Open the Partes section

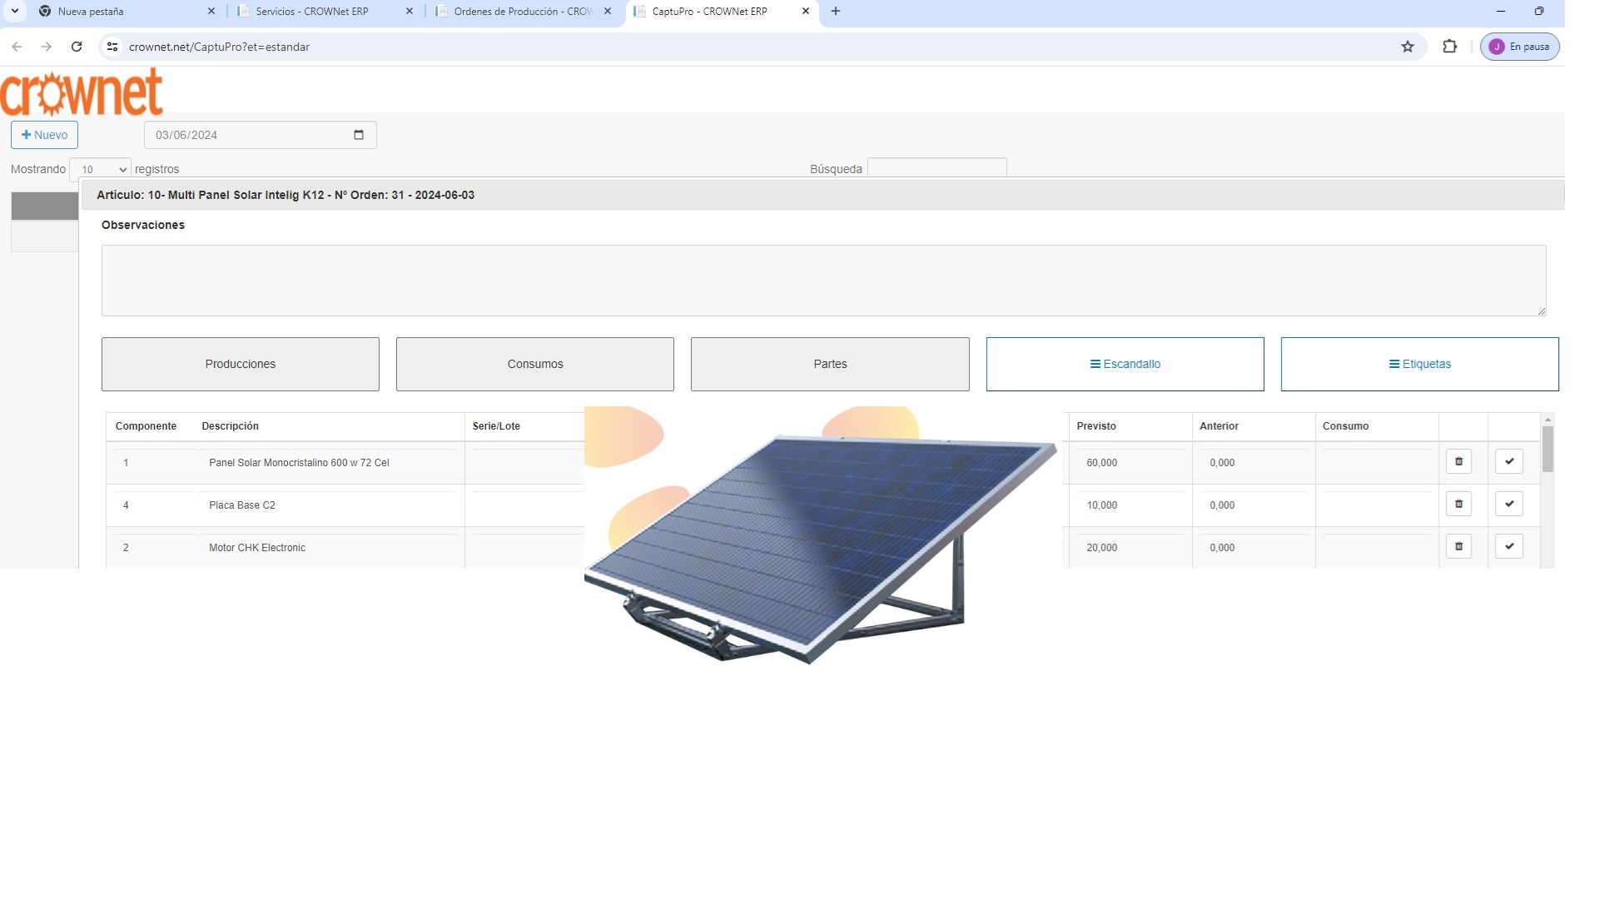(x=830, y=364)
